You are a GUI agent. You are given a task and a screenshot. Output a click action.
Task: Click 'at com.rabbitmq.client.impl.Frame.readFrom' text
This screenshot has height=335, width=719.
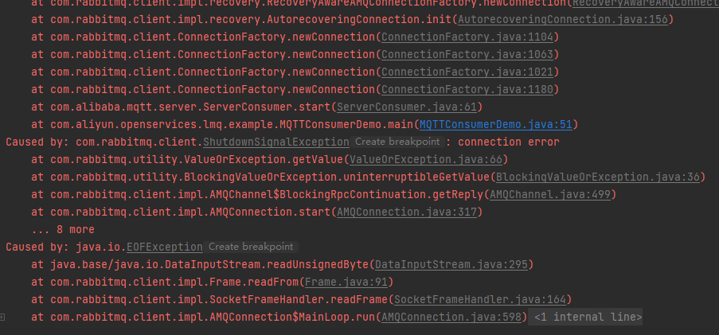click(x=165, y=282)
